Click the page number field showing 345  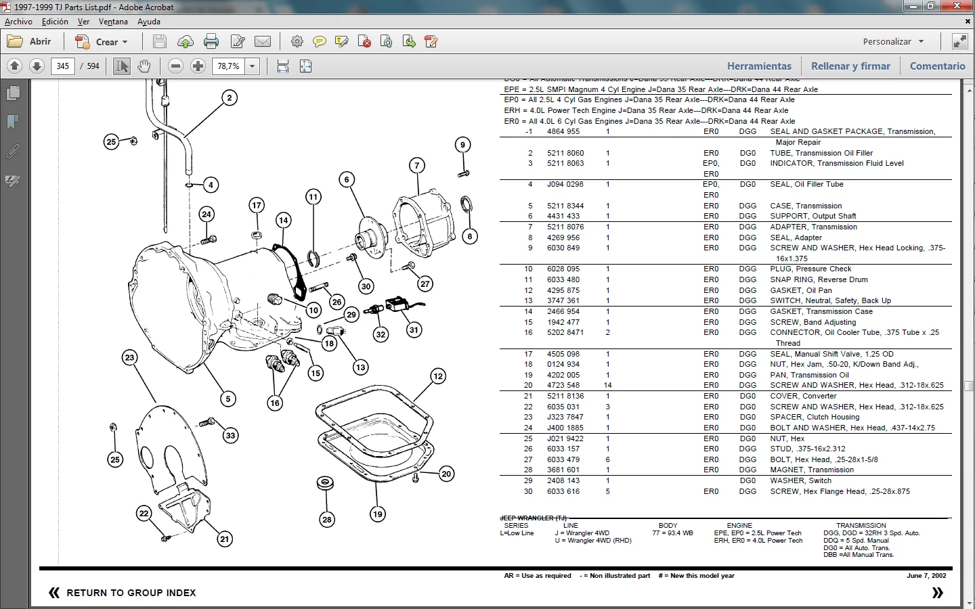(x=63, y=66)
